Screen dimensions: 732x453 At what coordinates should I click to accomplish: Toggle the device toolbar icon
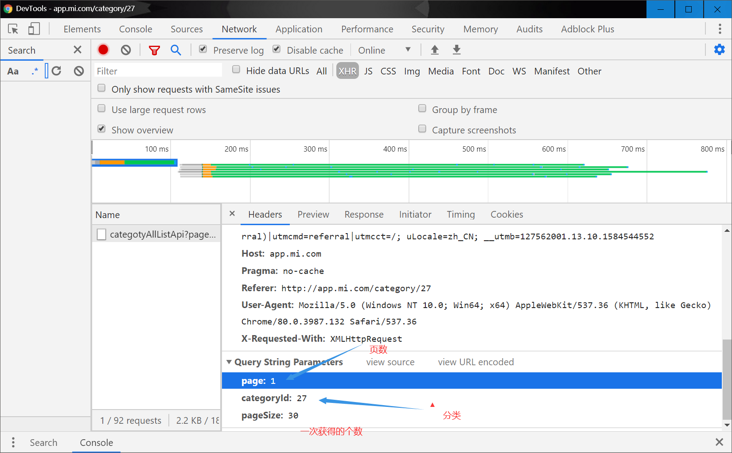(x=34, y=29)
